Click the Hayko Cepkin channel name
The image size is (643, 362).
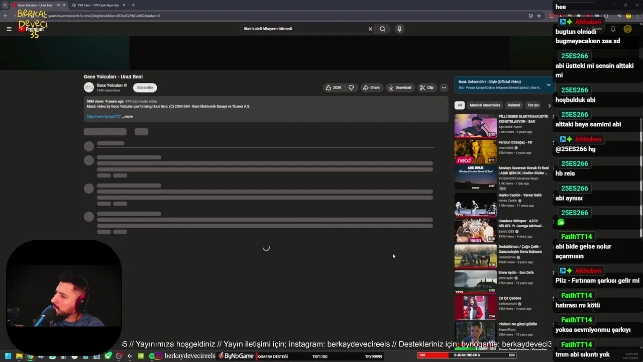(x=508, y=201)
